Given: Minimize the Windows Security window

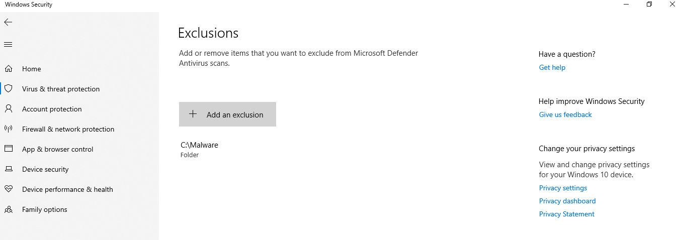Looking at the screenshot, I should click(x=626, y=5).
